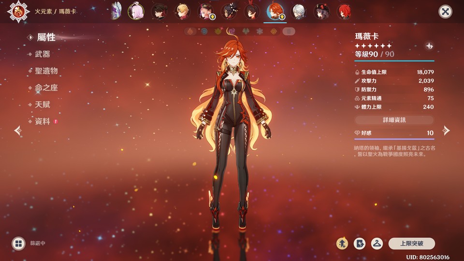Select the silver-haired character portrait
Viewport: 464px width, 261px height.
coord(299,11)
